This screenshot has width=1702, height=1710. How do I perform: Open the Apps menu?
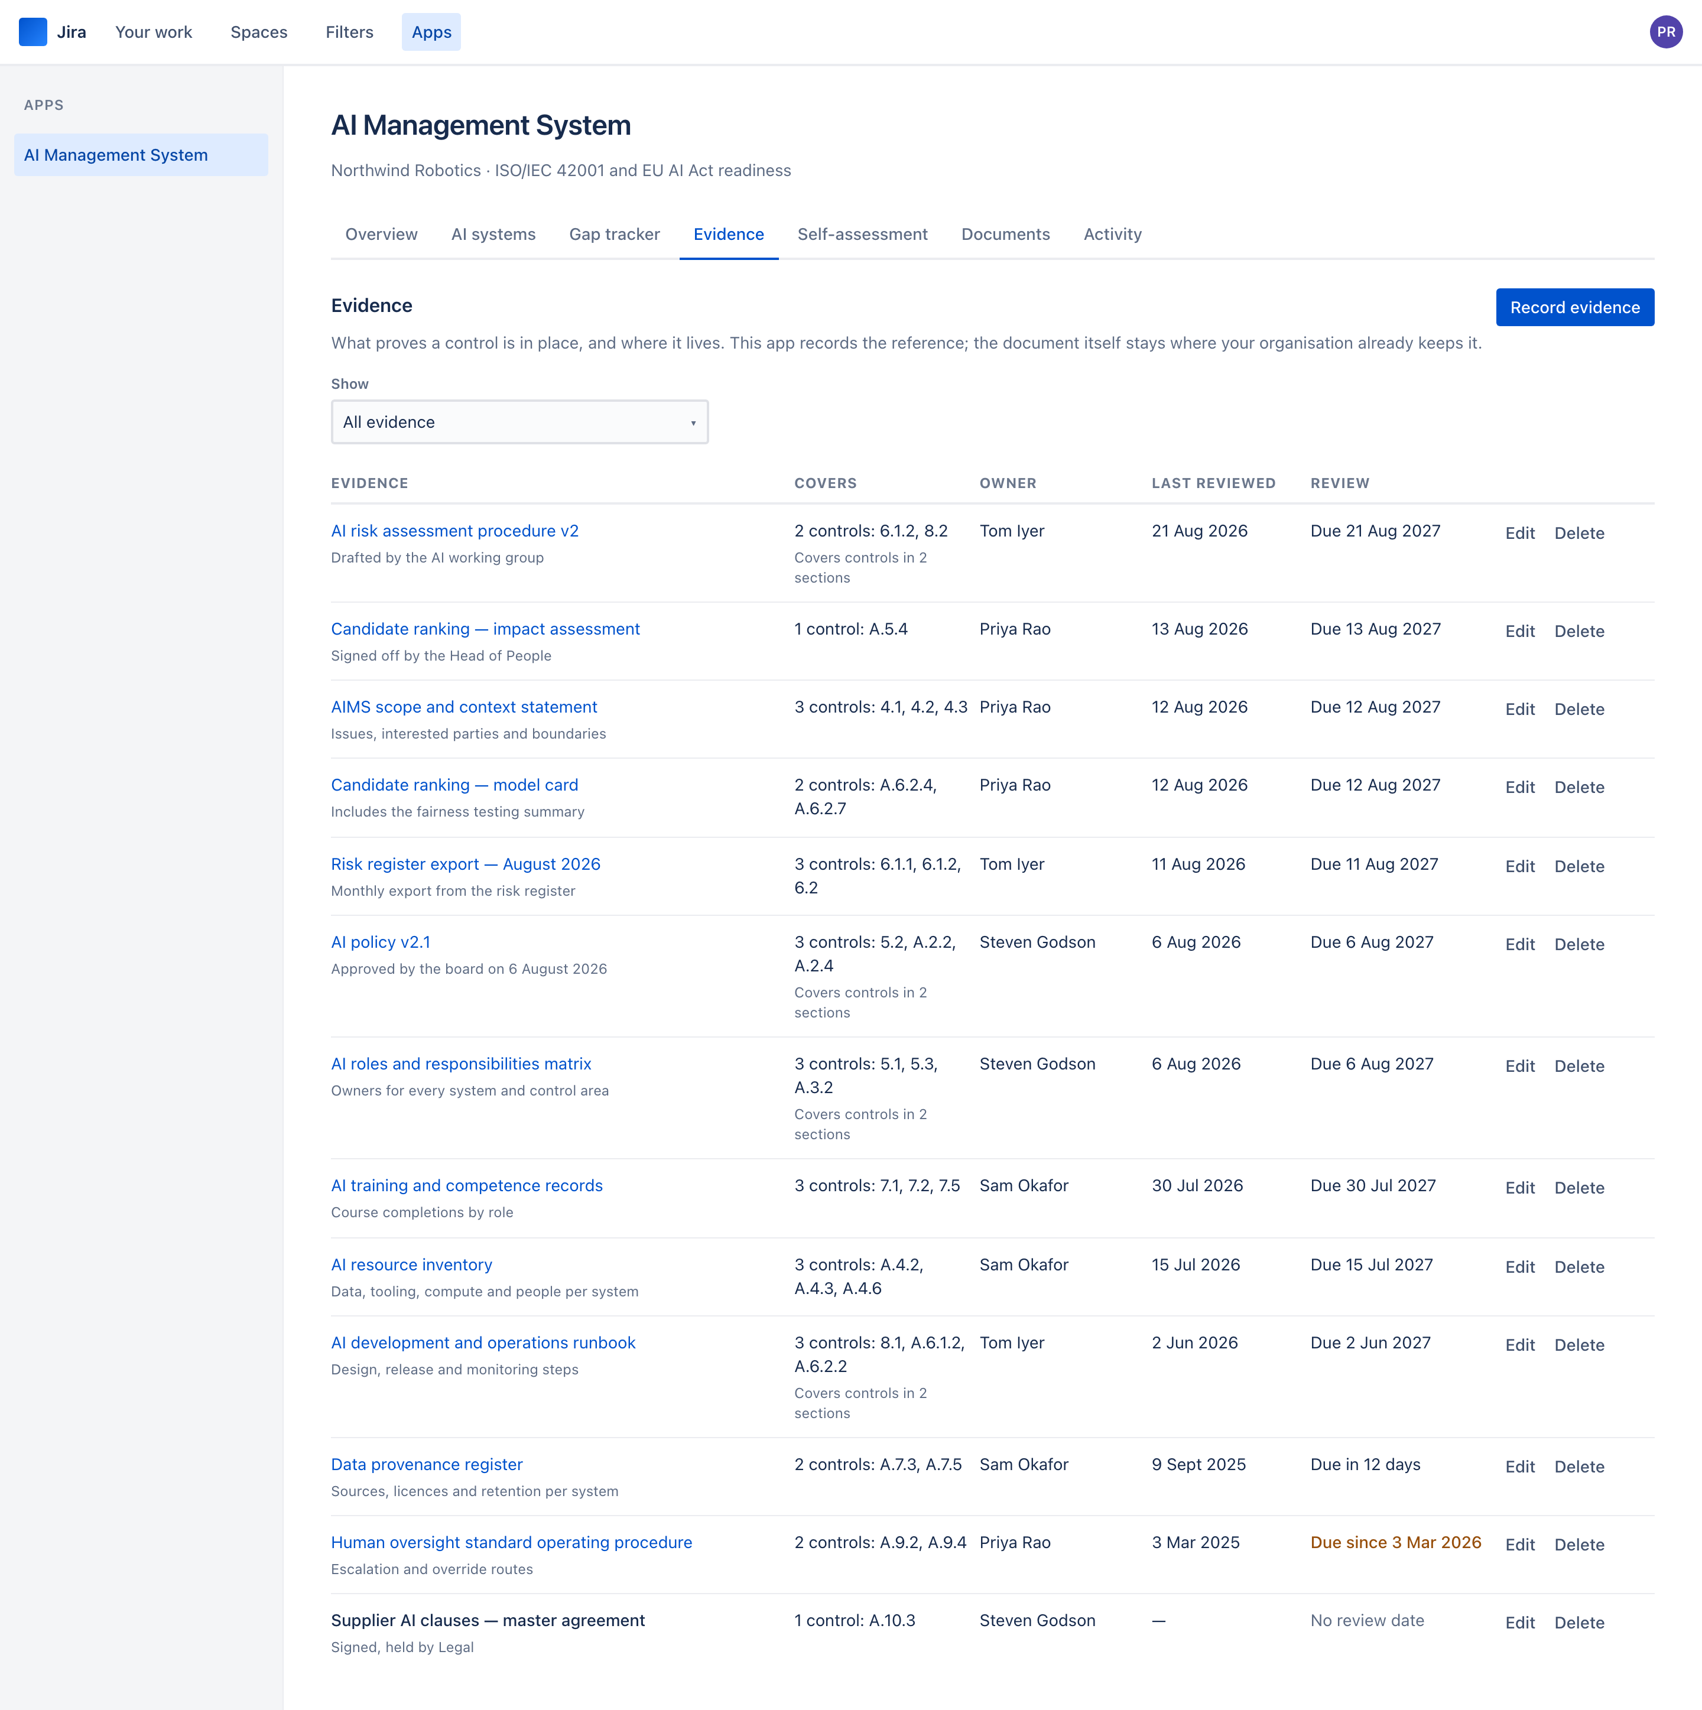(x=431, y=32)
